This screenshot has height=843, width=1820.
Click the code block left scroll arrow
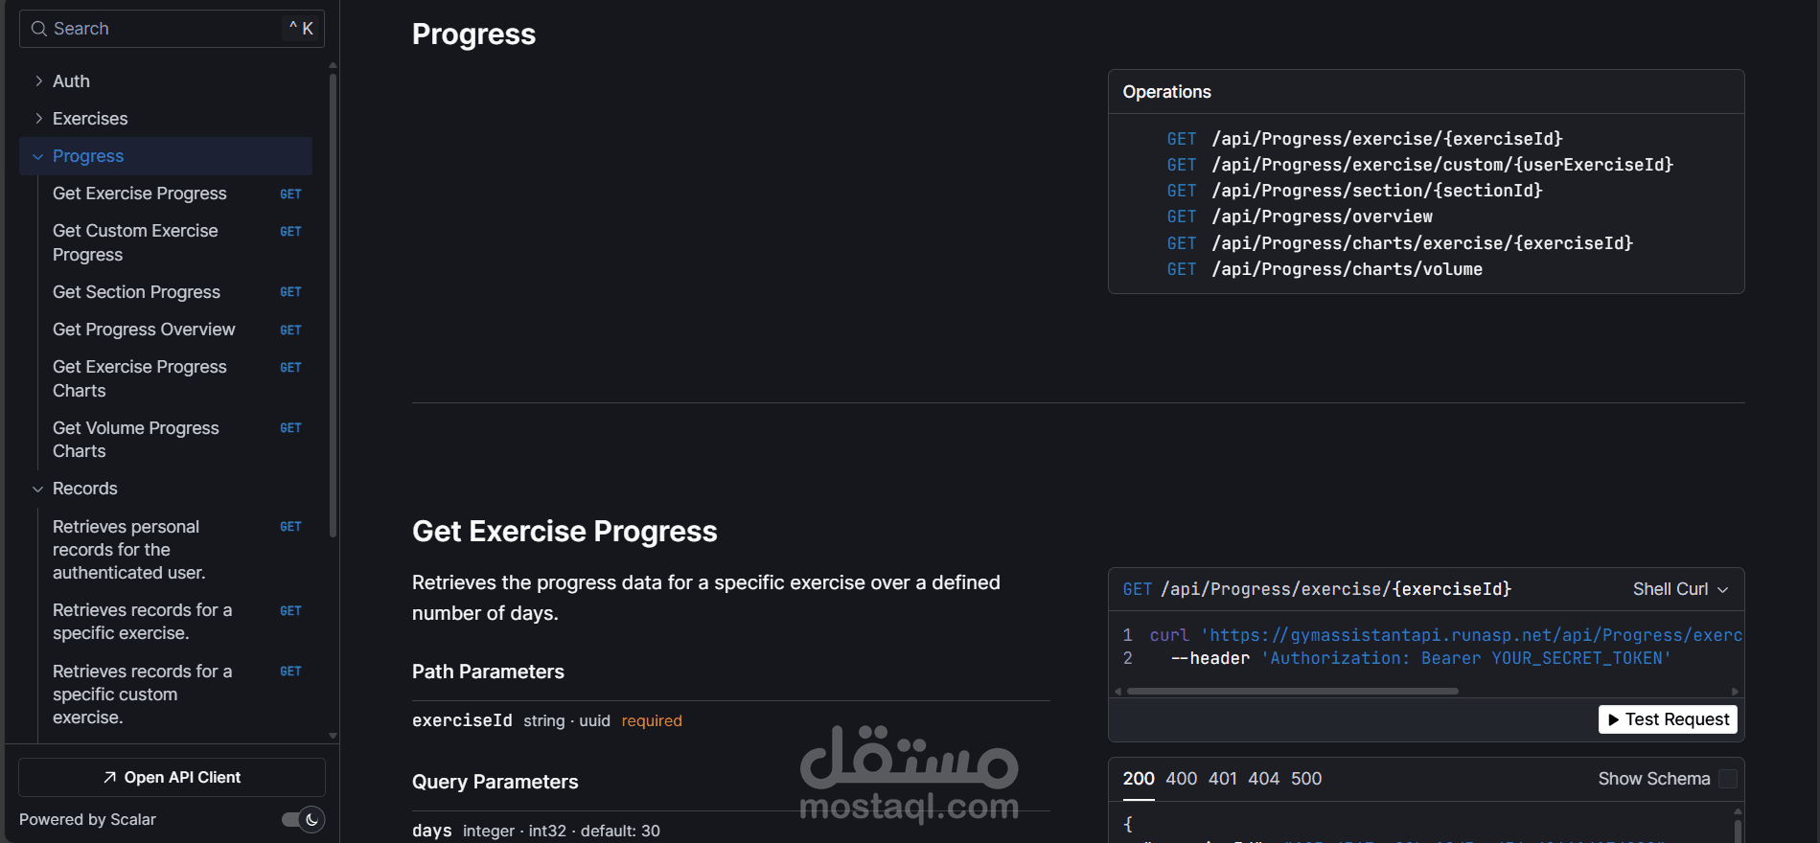click(1117, 691)
